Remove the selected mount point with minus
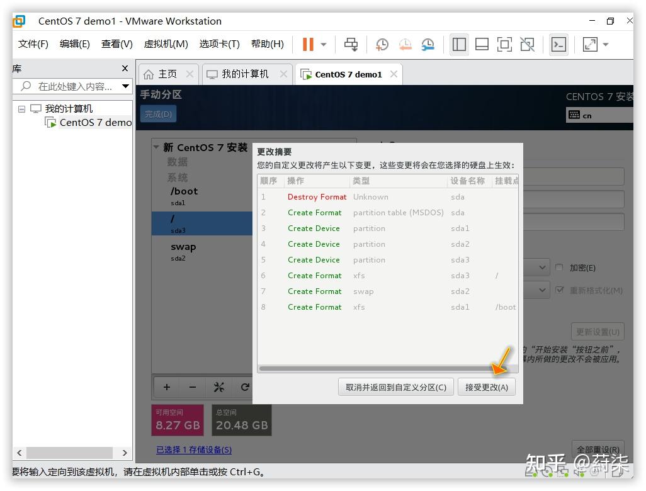This screenshot has width=646, height=491. [193, 387]
